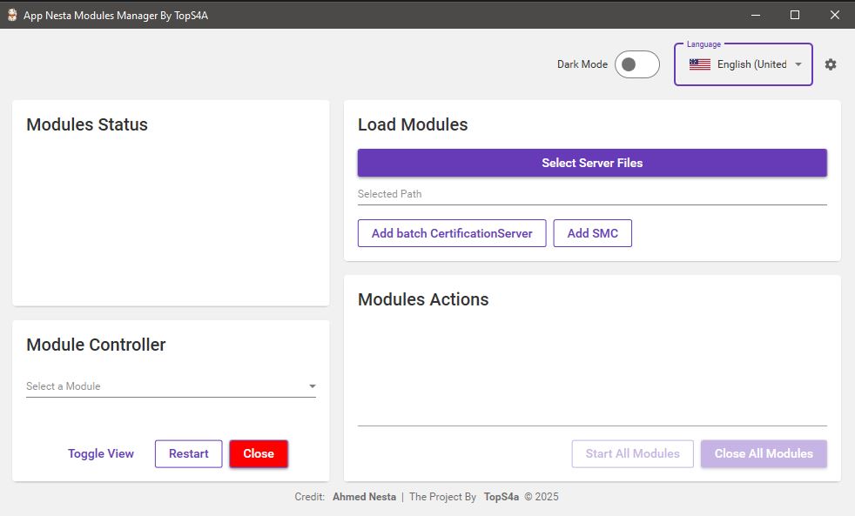Toggle Dark Mode on
855x516 pixels.
coord(636,64)
